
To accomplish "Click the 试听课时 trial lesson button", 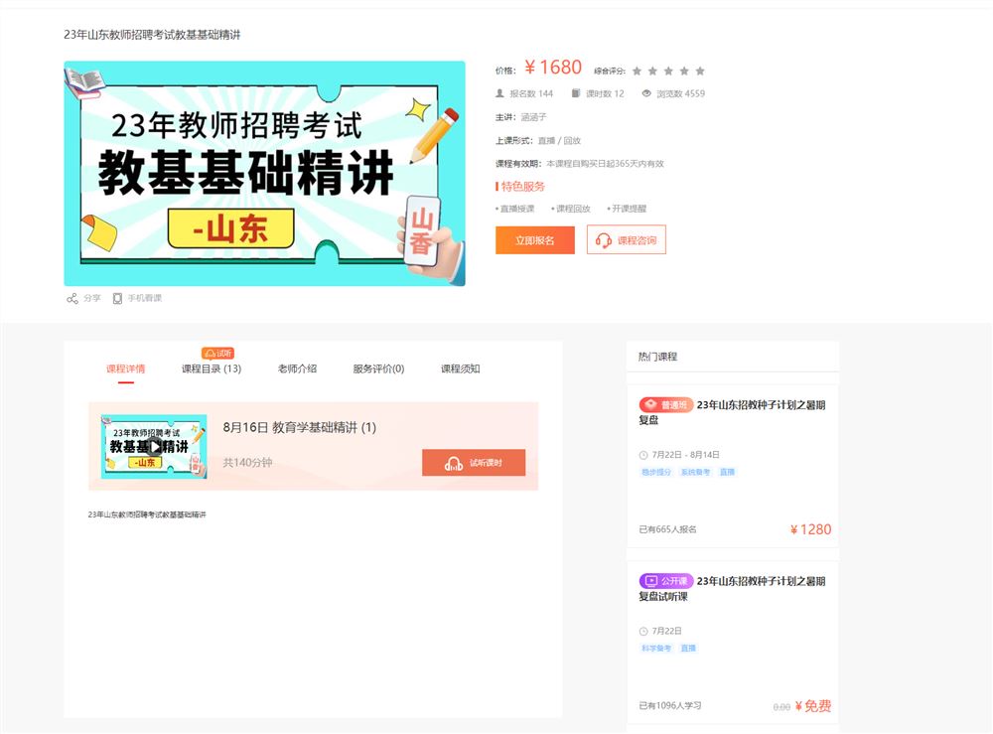I will pyautogui.click(x=474, y=463).
